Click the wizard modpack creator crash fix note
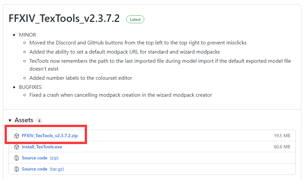This screenshot has width=302, height=180. tap(121, 95)
